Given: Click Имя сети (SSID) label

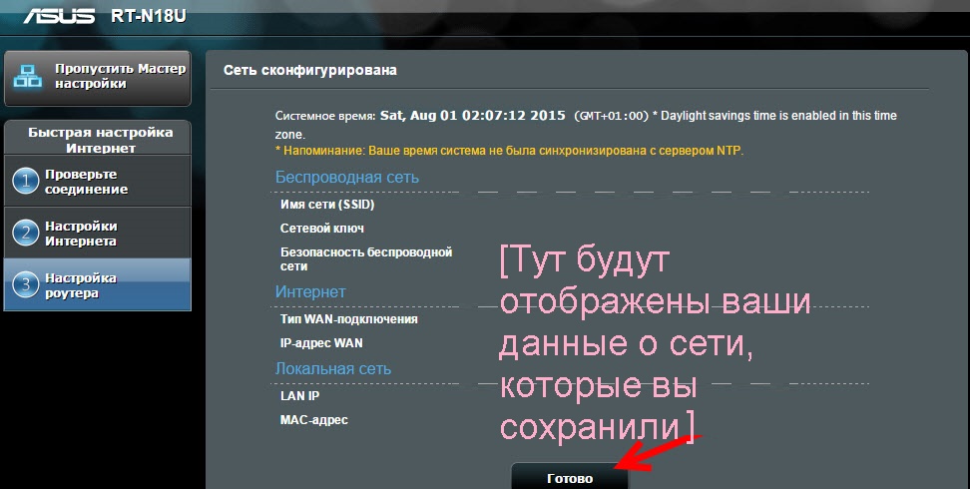Looking at the screenshot, I should (x=327, y=205).
